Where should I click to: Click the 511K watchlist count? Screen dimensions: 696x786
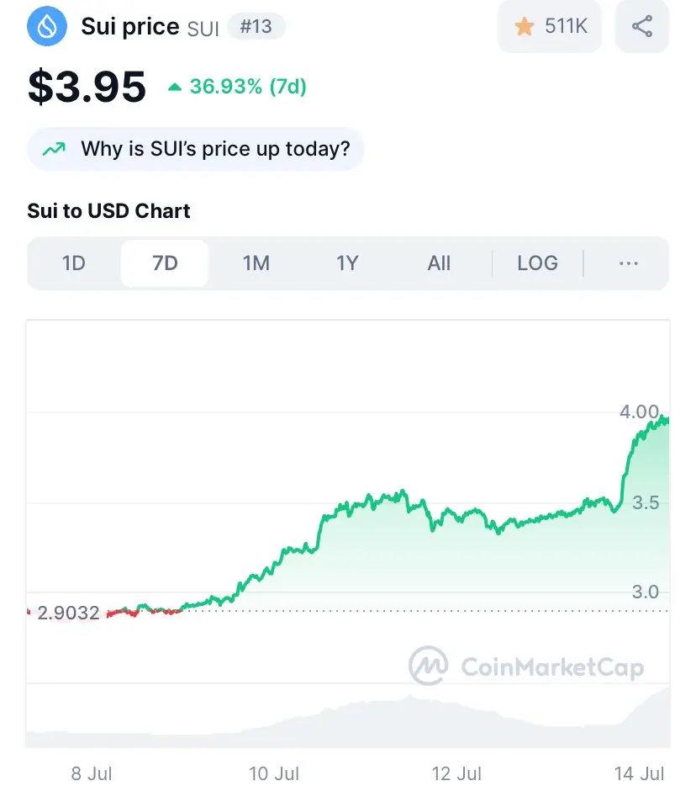tap(567, 26)
